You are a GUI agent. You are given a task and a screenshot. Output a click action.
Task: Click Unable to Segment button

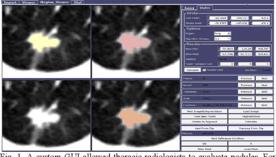(x=204, y=122)
